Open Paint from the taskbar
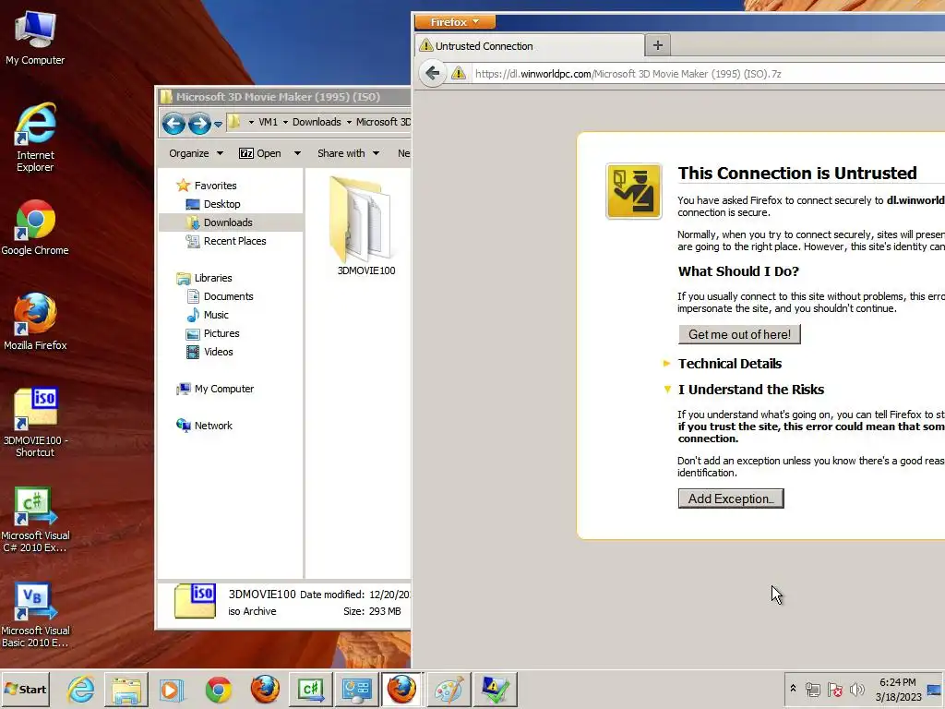 pos(449,689)
